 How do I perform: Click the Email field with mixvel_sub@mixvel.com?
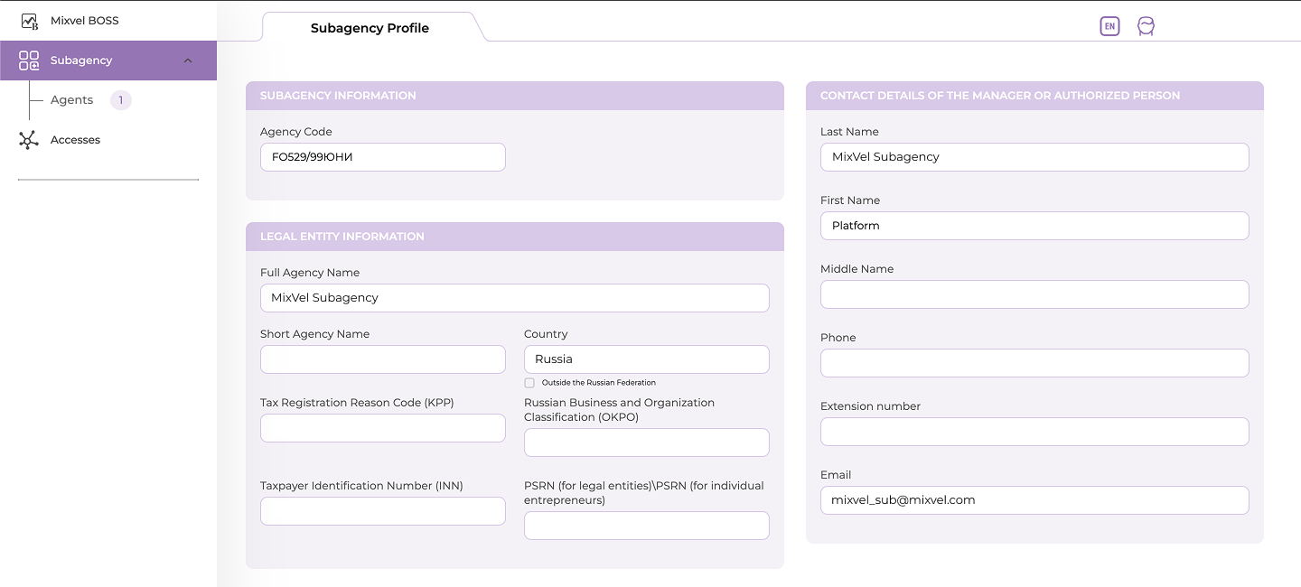[x=1034, y=500]
